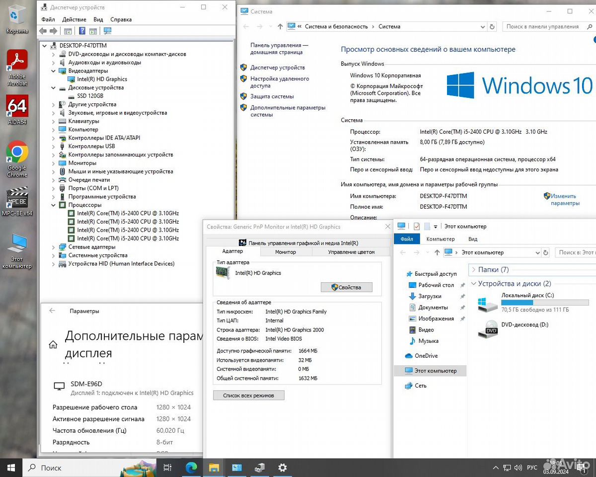Open the Файл tab in the Explorer ribbon
The image size is (596, 477).
point(407,239)
